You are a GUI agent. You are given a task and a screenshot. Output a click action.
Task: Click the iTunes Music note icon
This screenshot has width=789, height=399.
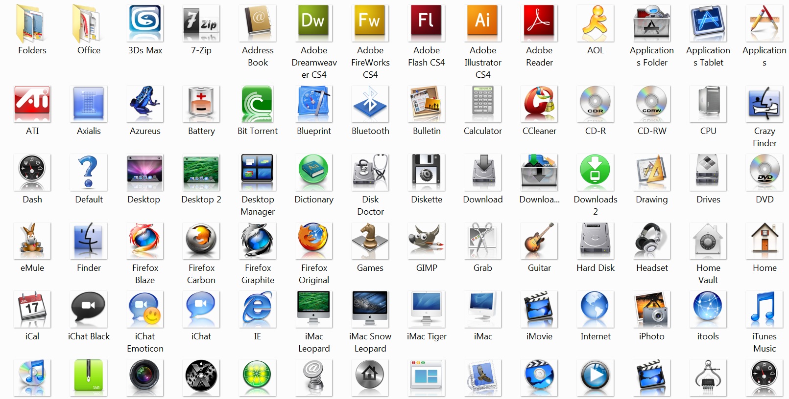coord(765,309)
